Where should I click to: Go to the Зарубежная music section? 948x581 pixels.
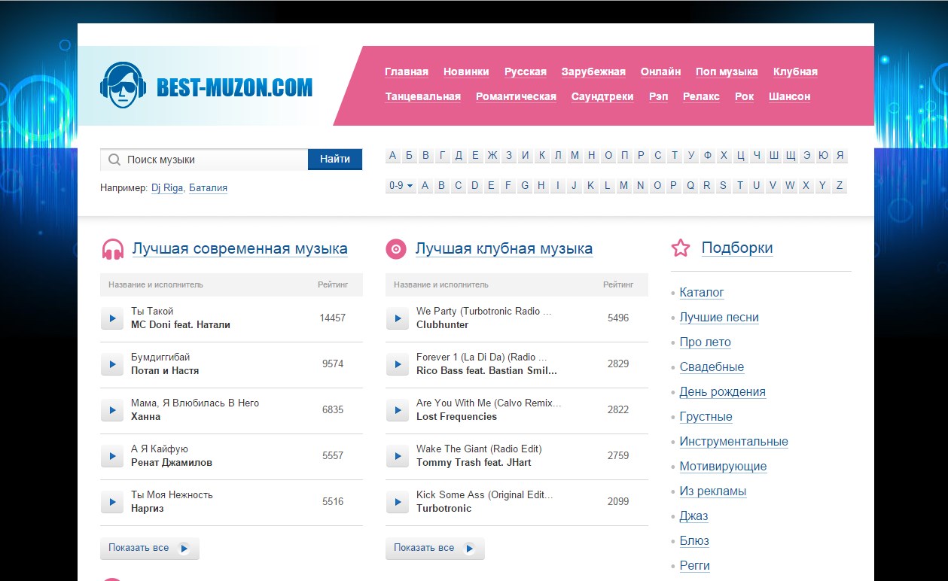click(593, 72)
